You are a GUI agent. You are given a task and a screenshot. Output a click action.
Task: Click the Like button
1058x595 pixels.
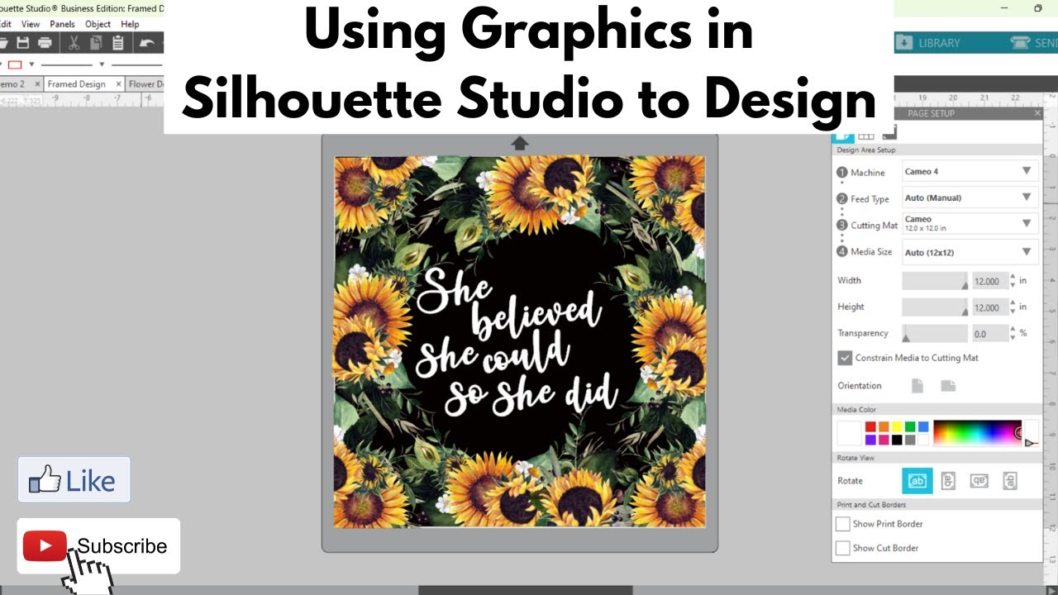pyautogui.click(x=74, y=480)
